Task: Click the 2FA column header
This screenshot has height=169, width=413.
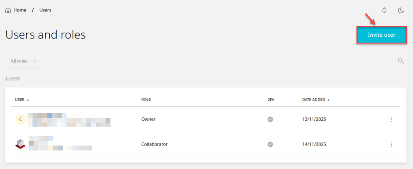Action: 270,100
